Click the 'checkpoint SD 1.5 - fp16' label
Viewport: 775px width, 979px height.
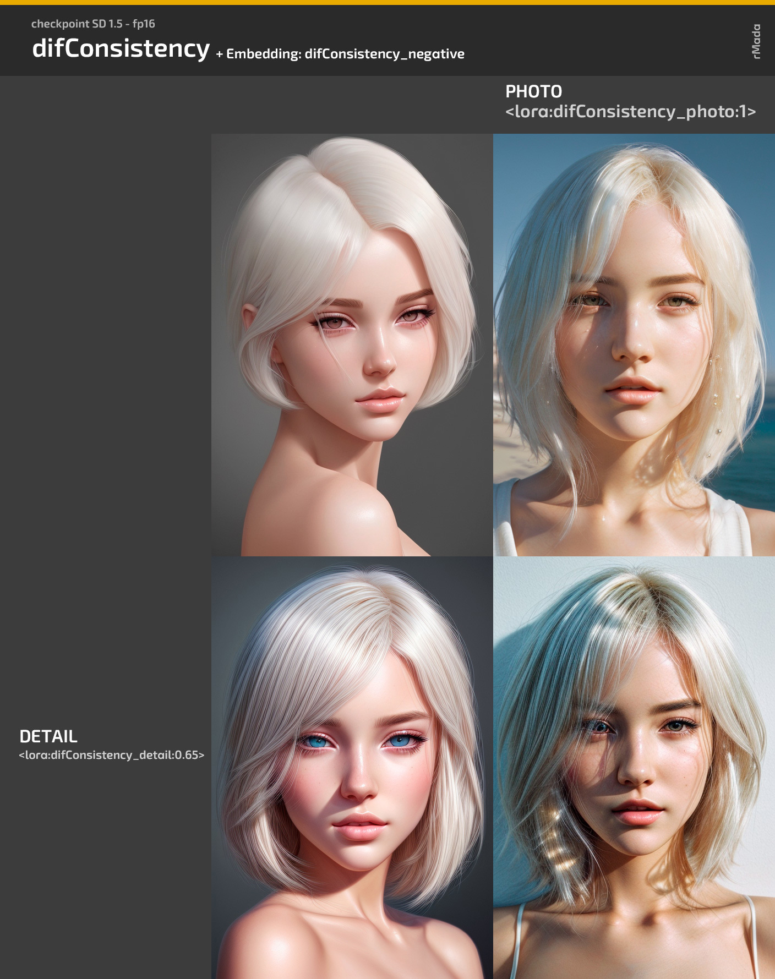click(93, 24)
